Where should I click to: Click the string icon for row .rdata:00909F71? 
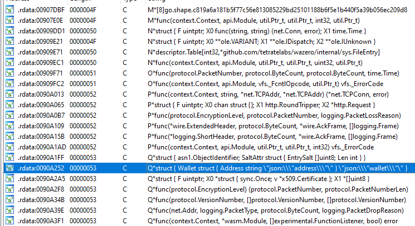(10, 73)
